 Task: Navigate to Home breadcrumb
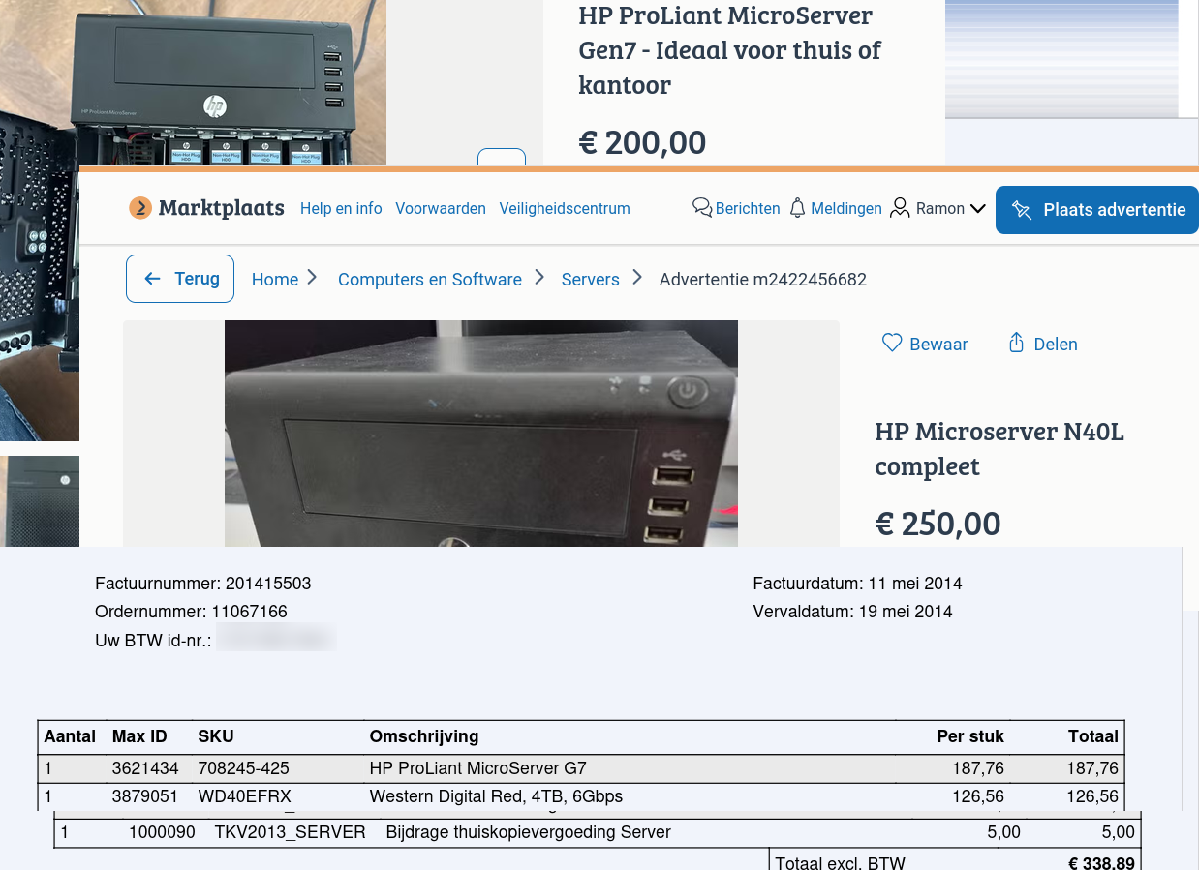(275, 279)
